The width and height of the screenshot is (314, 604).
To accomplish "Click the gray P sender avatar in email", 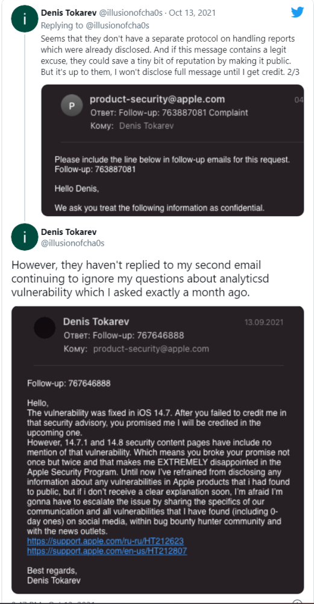I will [72, 106].
